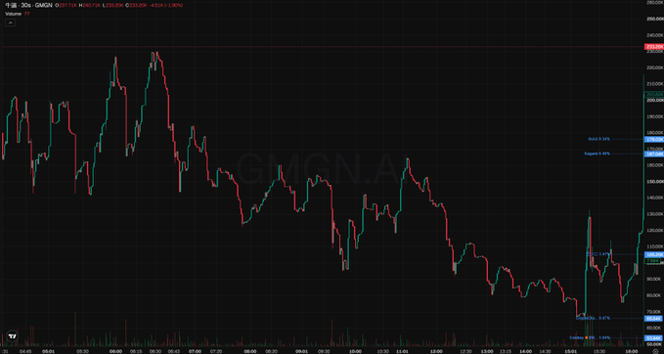664x354 pixels.
Task: Click the 176.03K holder price label
Action: click(653, 139)
